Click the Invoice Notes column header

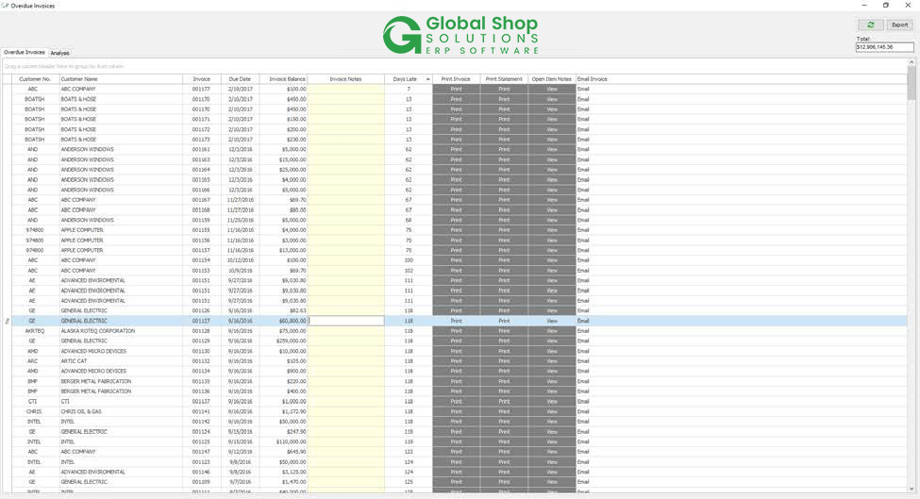coord(345,79)
